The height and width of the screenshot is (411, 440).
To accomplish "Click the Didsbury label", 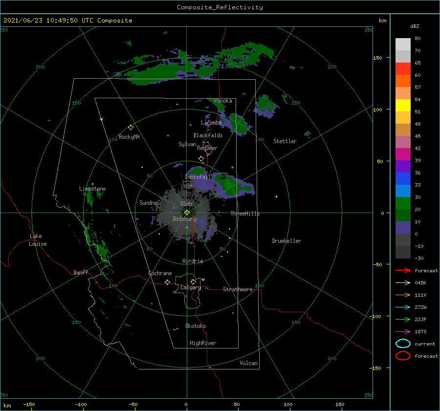I will pos(184,219).
